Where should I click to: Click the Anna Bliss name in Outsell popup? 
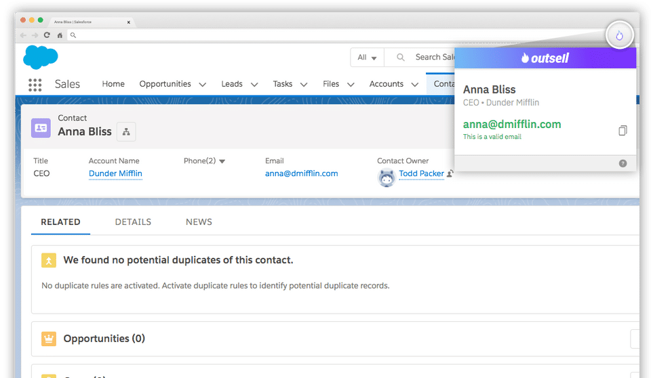point(489,89)
